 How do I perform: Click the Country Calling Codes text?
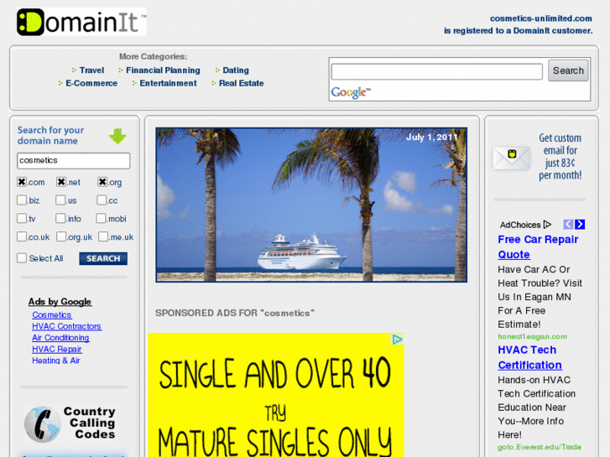click(x=90, y=423)
